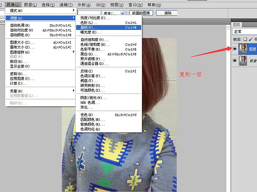
Task: Hide the 图层 copy layer eye
Action: [x=235, y=49]
